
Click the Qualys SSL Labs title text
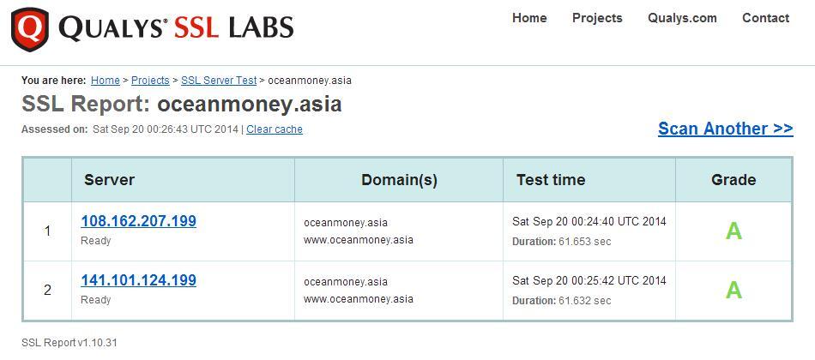176,28
